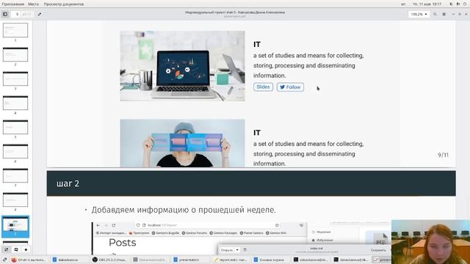
Task: Click the embedded browser bookmark star
Action: click(277, 225)
